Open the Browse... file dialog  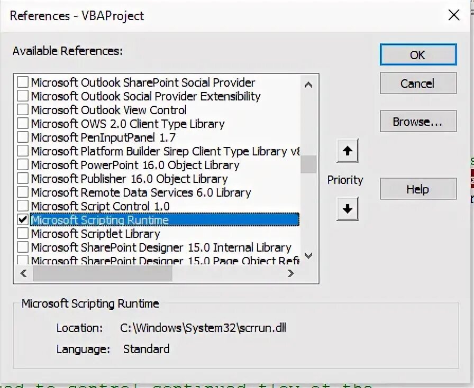[x=418, y=121]
